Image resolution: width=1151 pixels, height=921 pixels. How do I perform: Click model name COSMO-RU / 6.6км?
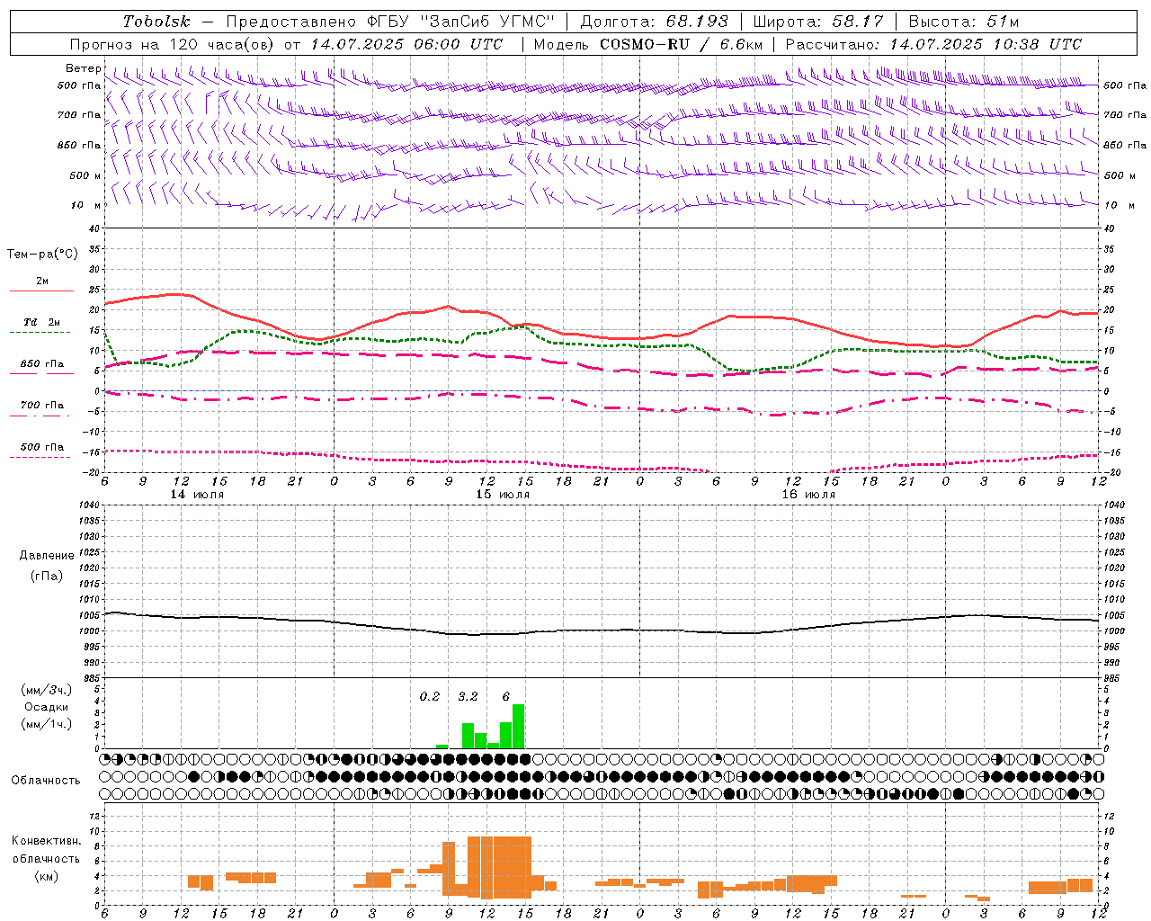[681, 44]
